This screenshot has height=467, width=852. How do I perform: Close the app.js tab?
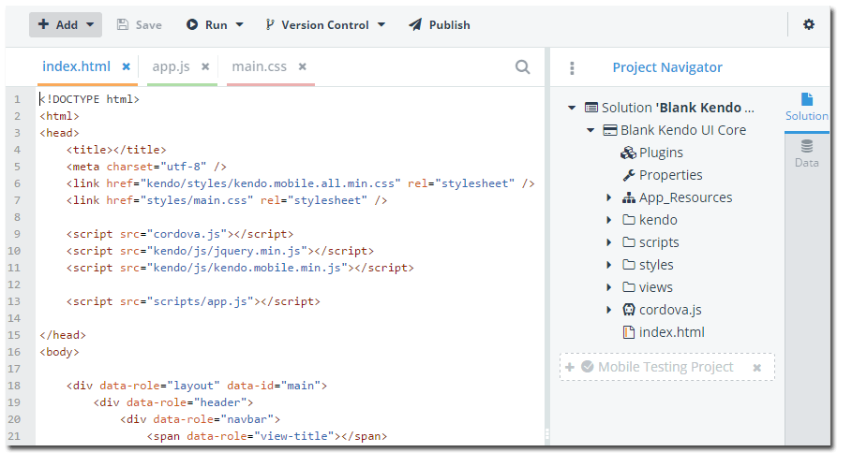[x=205, y=66]
